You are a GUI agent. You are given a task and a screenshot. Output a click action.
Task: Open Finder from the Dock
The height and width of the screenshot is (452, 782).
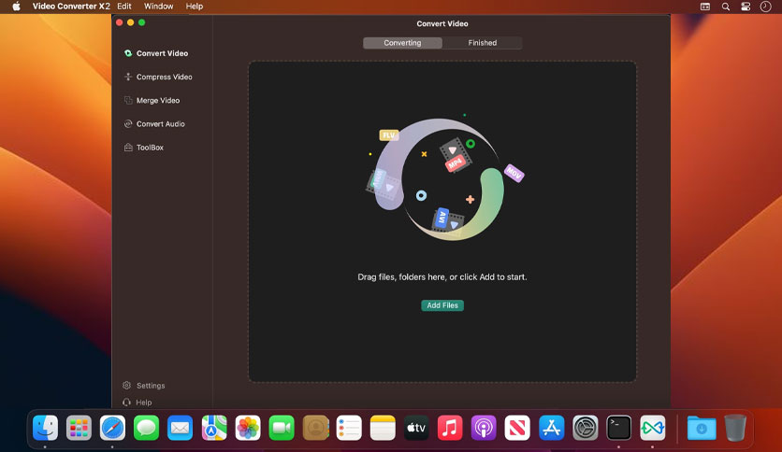point(46,428)
